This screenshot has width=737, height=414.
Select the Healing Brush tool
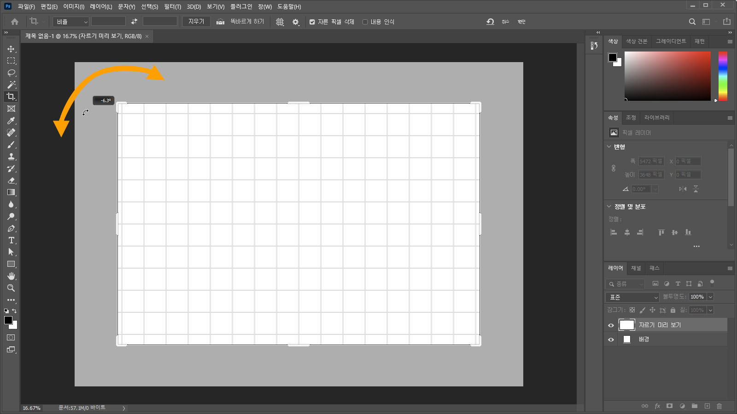click(11, 132)
